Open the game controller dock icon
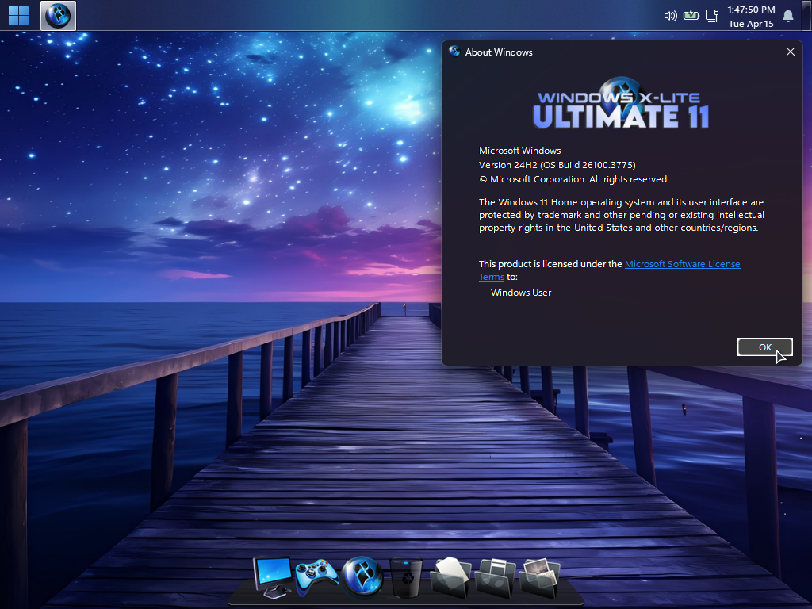Image resolution: width=812 pixels, height=609 pixels. click(x=316, y=576)
